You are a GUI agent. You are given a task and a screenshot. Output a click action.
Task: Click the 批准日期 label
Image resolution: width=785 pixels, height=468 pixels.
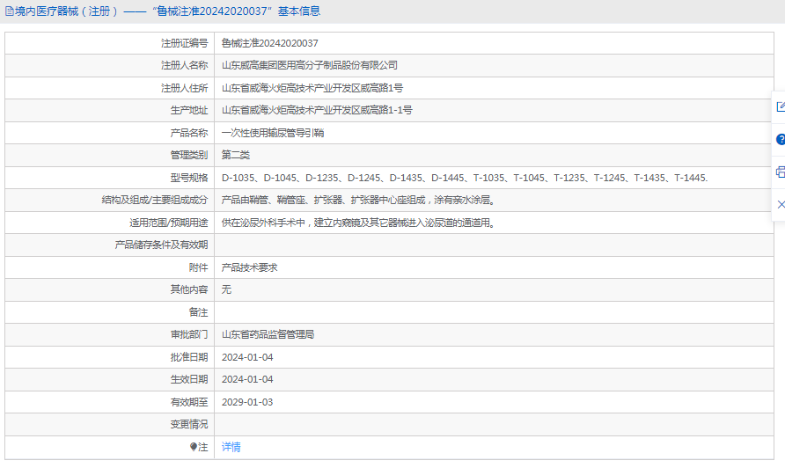click(x=188, y=357)
